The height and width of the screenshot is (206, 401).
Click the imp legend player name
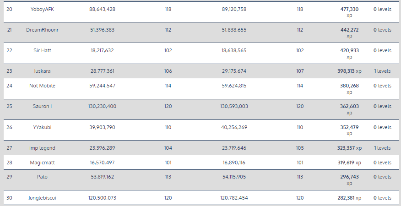tap(42, 148)
